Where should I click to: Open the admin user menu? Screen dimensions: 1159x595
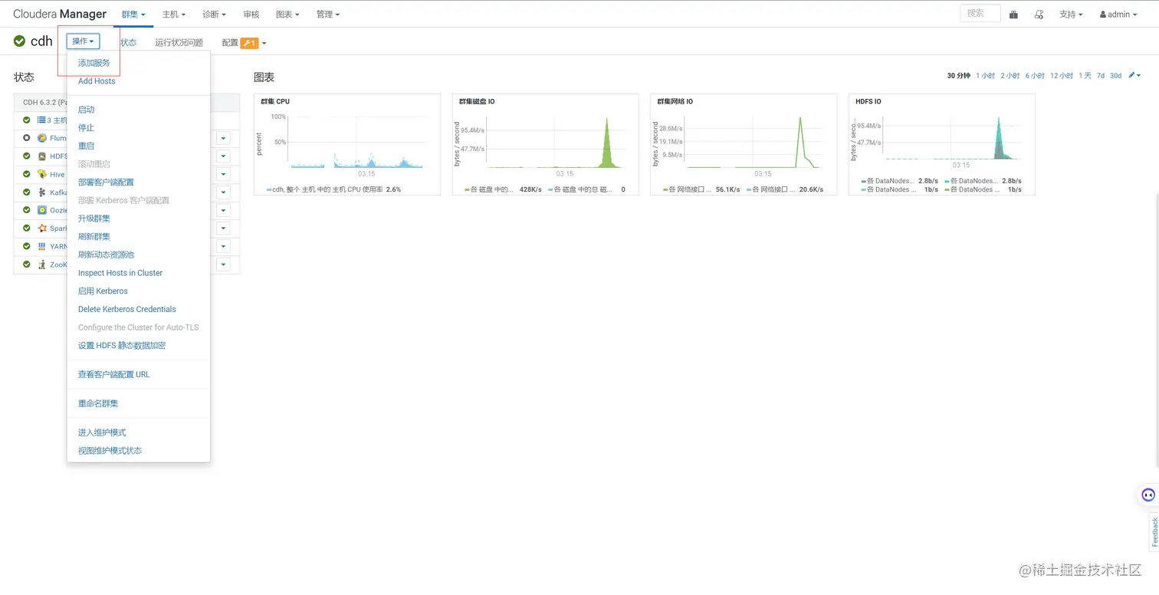point(1119,14)
